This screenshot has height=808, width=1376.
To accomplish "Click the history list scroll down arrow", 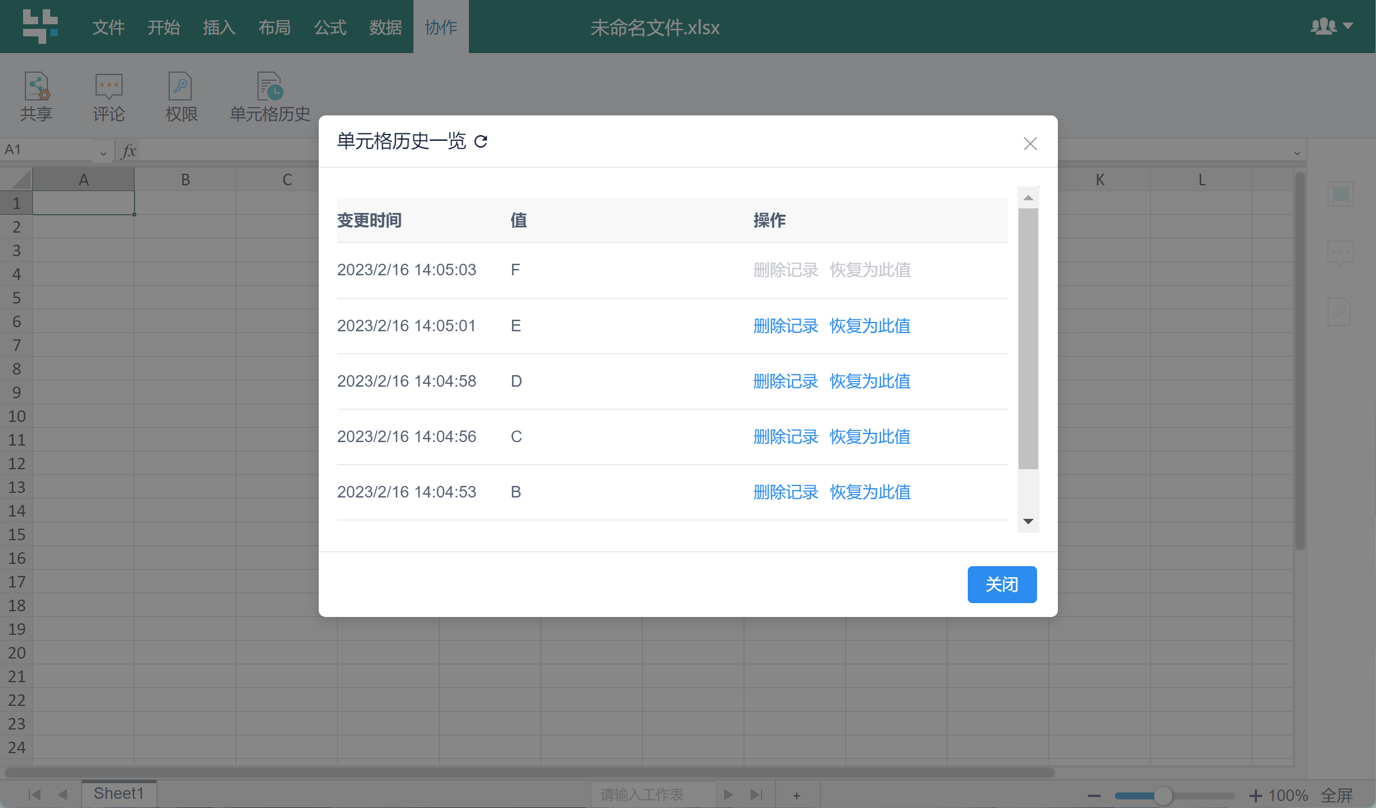I will (x=1028, y=521).
